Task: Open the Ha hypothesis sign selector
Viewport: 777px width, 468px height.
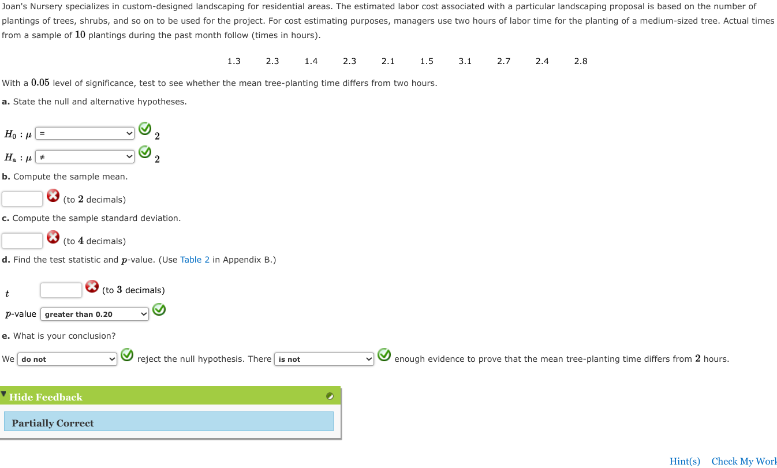Action: click(x=84, y=156)
